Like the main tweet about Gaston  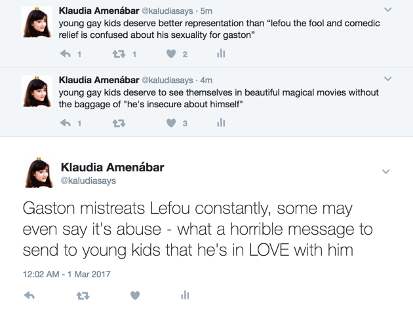[135, 296]
